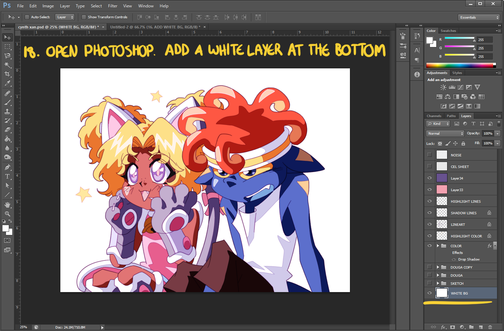
Task: Open the Normal blend mode dropdown
Action: [x=445, y=134]
